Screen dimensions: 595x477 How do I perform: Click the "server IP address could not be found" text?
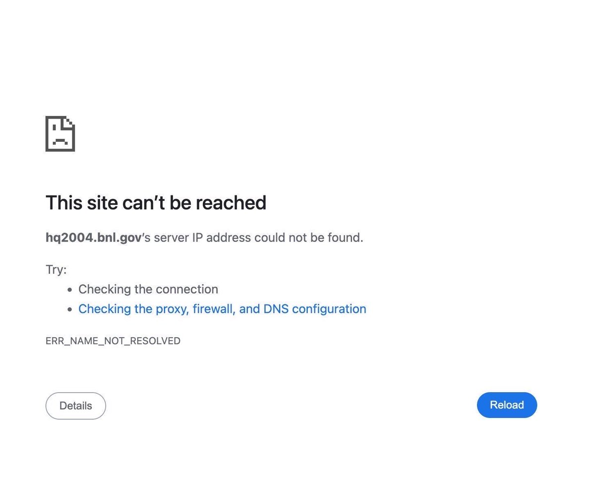pyautogui.click(x=258, y=238)
